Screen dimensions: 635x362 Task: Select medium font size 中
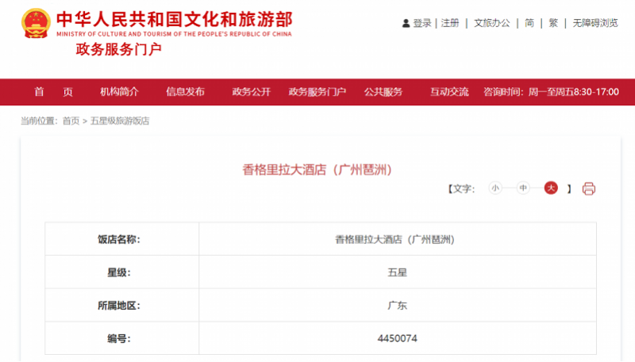(523, 188)
